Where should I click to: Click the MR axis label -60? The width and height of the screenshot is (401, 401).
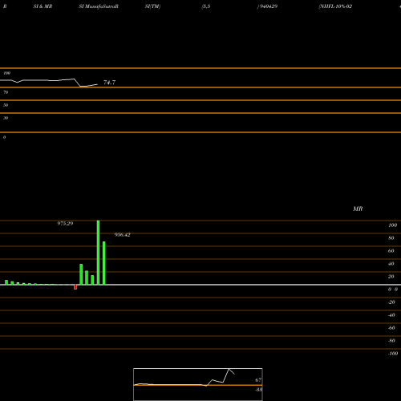391,328
